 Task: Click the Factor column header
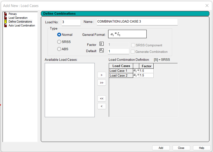pos(146,66)
